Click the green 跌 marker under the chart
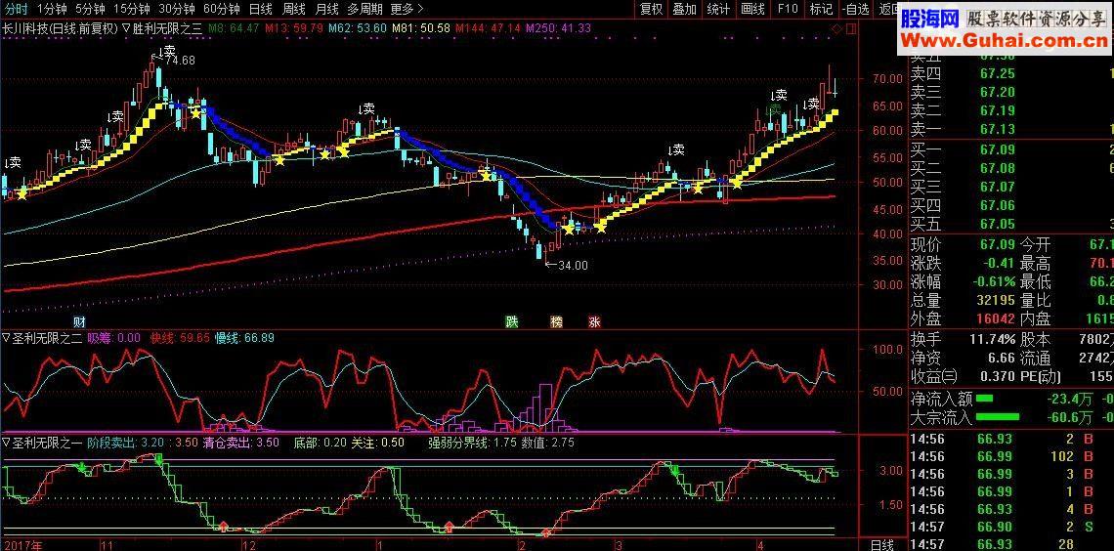1114x551 pixels. [511, 321]
